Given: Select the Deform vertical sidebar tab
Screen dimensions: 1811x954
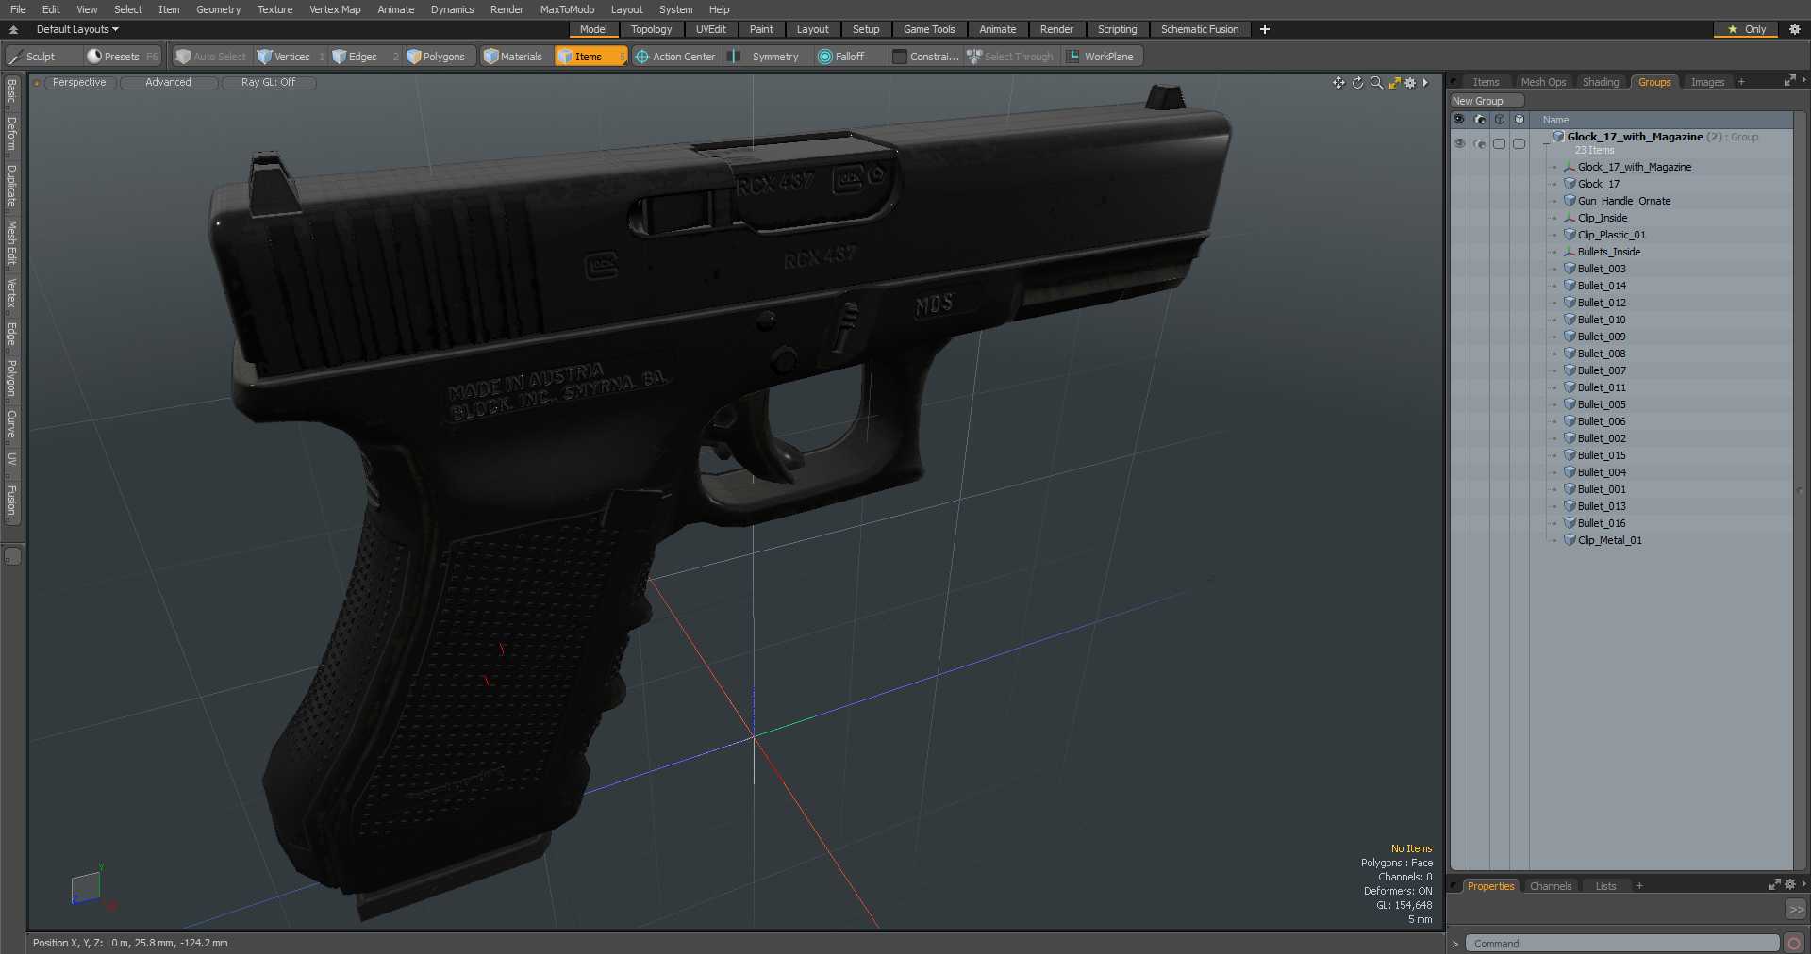Looking at the screenshot, I should click(12, 134).
